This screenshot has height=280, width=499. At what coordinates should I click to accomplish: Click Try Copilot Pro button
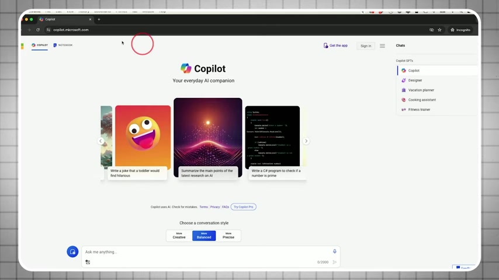244,207
